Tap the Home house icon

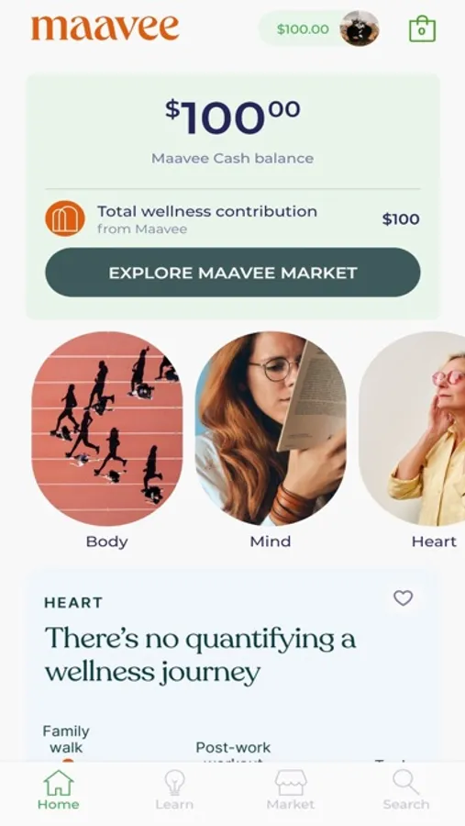(x=58, y=783)
